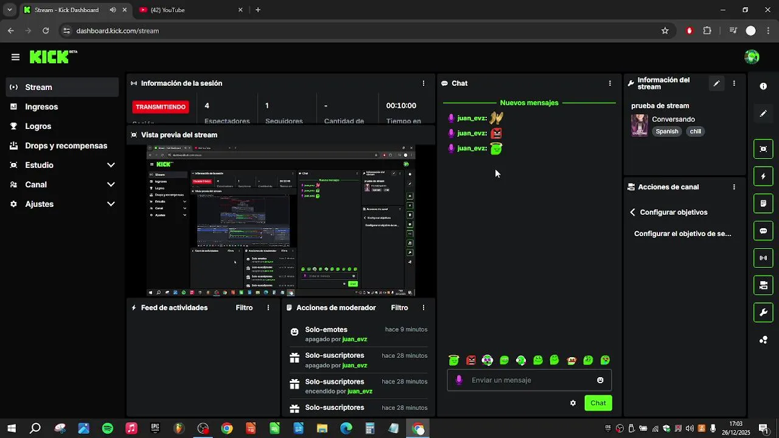Click the three-dots cluster icon at sidebar bottom
The height and width of the screenshot is (438, 779).
[763, 340]
